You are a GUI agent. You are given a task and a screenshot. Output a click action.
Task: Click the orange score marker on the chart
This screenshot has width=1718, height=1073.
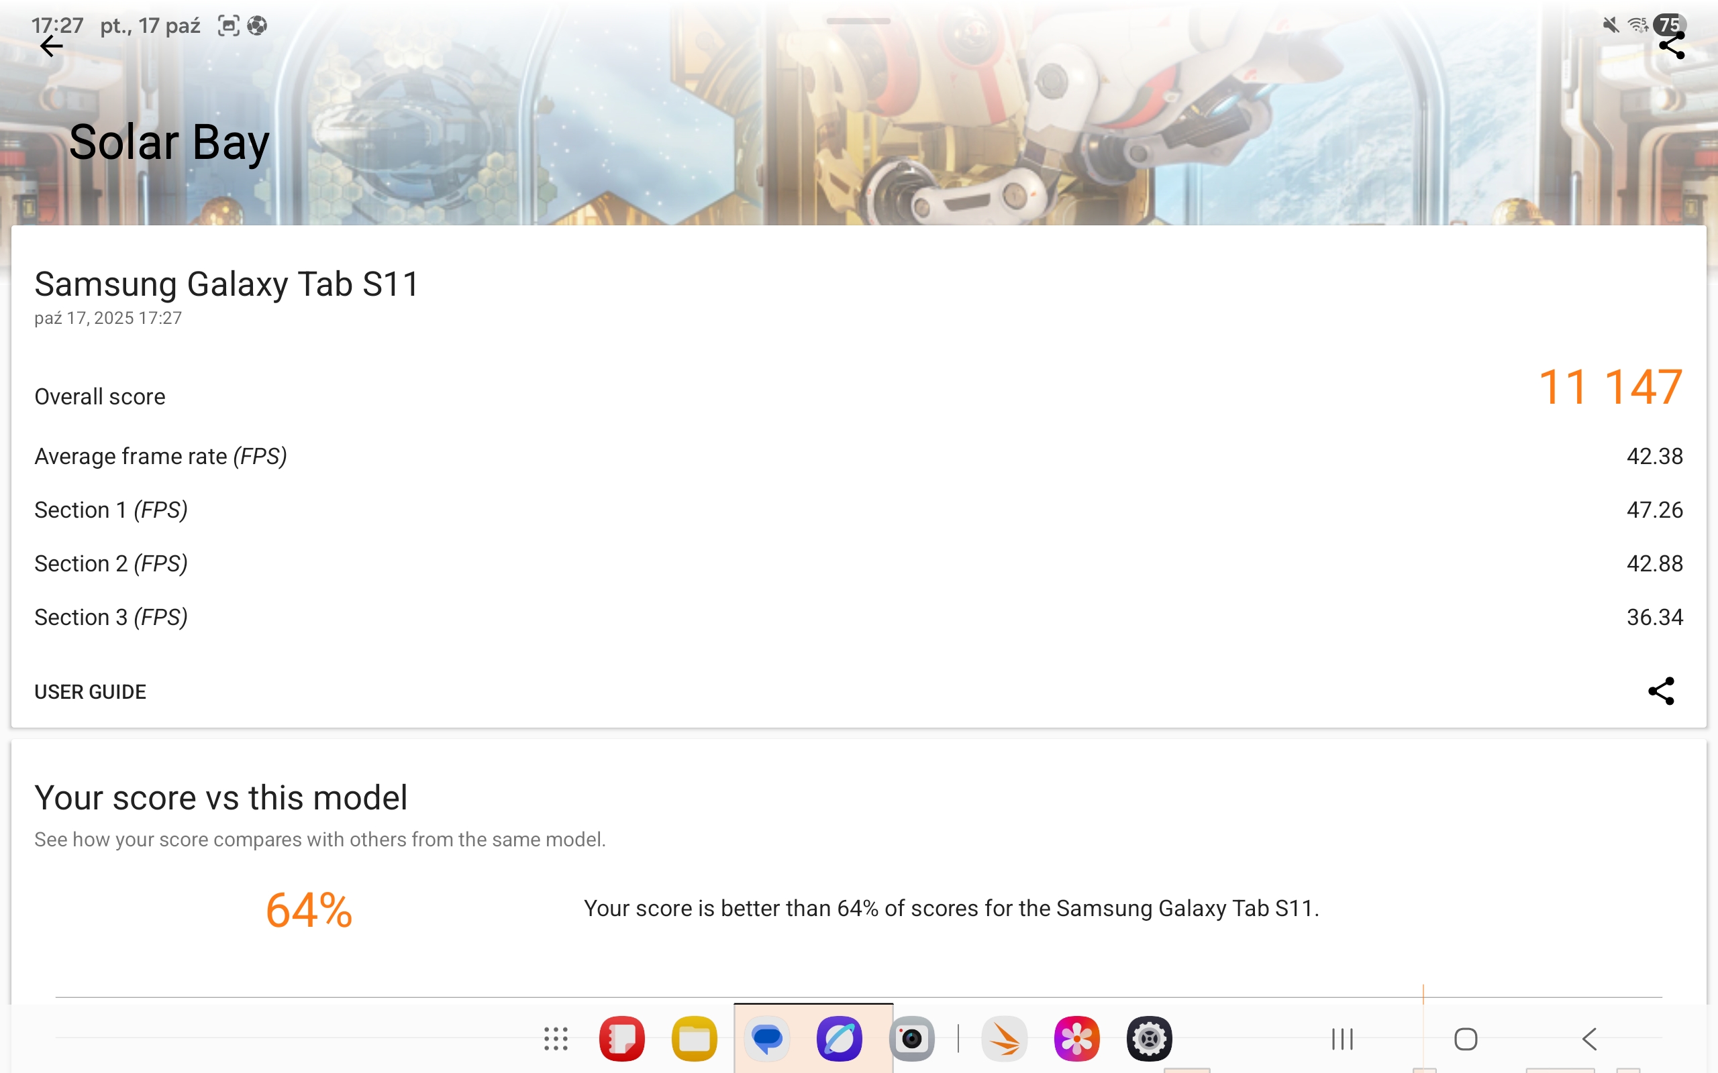tap(1423, 993)
